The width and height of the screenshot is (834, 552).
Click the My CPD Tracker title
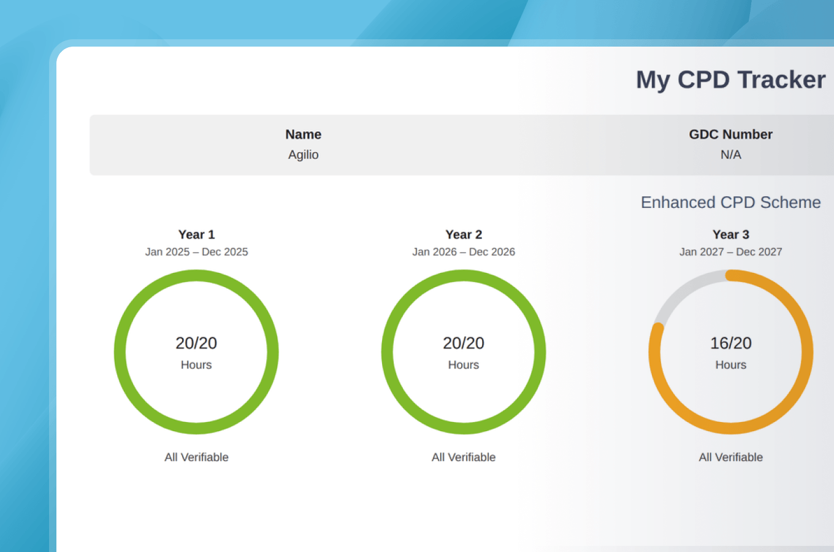(730, 80)
